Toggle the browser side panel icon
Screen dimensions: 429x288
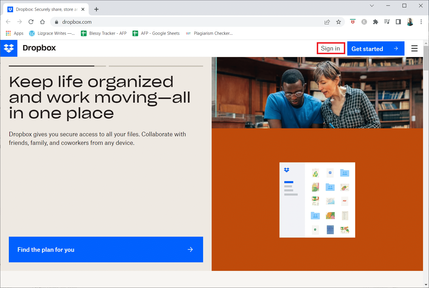point(398,22)
